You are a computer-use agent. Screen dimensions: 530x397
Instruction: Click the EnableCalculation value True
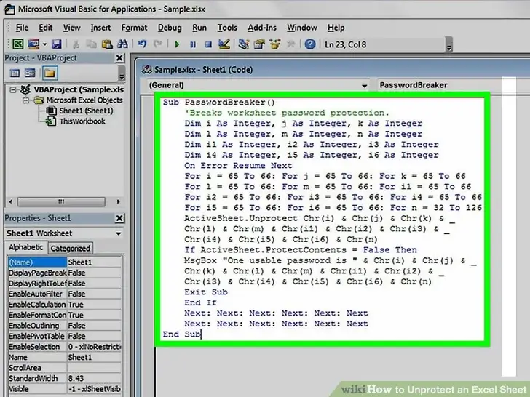tap(94, 305)
